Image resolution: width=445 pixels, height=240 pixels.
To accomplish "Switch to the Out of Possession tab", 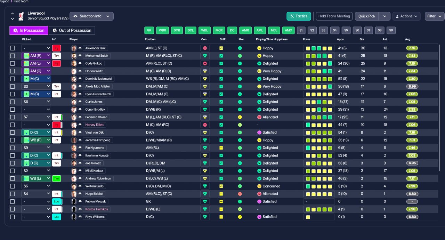I will pyautogui.click(x=72, y=31).
